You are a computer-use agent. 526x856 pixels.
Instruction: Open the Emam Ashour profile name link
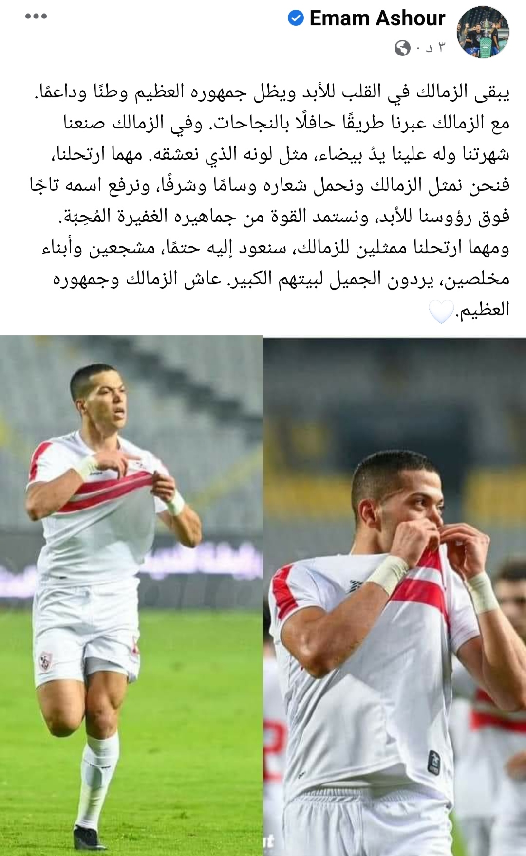tap(377, 18)
